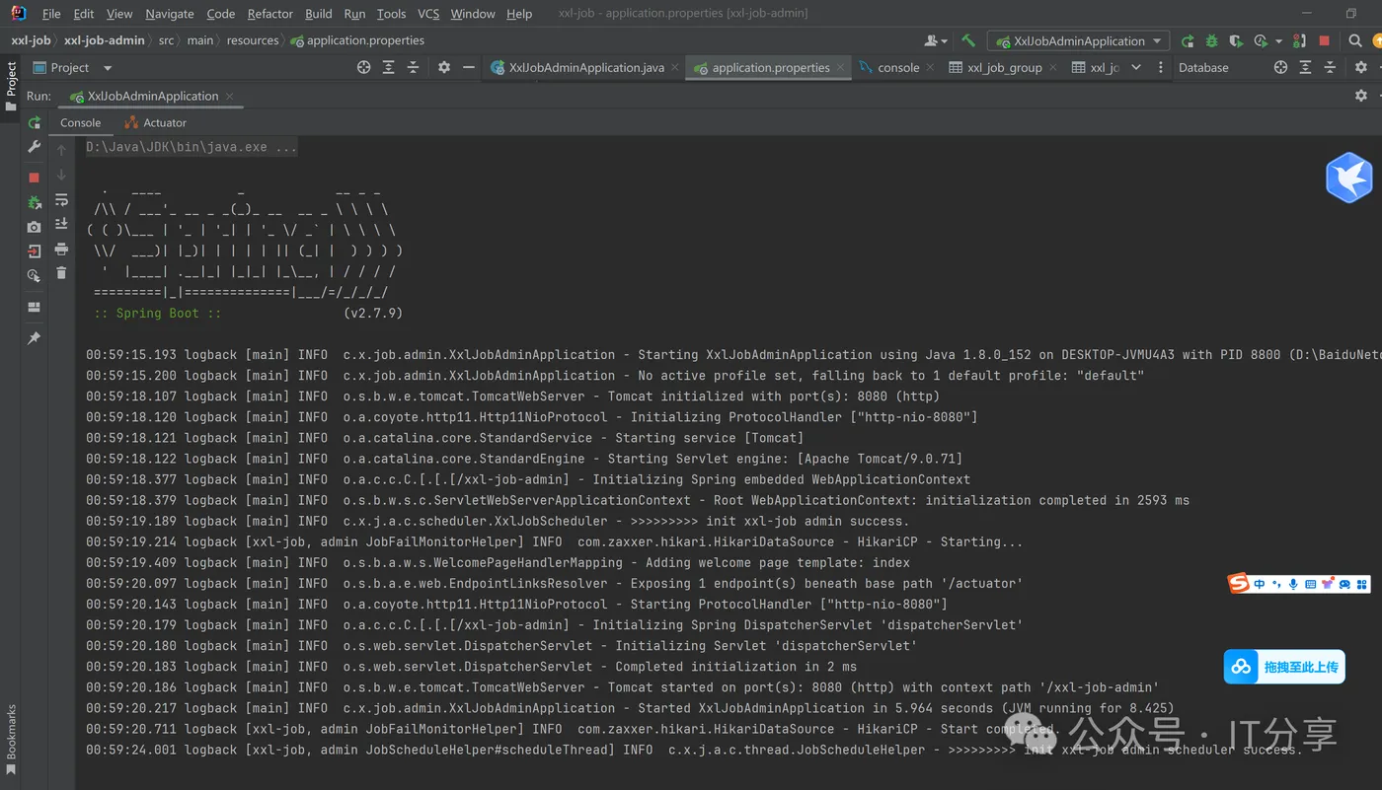The width and height of the screenshot is (1382, 790).
Task: Expand the profiler run options arrow
Action: coord(1278,41)
